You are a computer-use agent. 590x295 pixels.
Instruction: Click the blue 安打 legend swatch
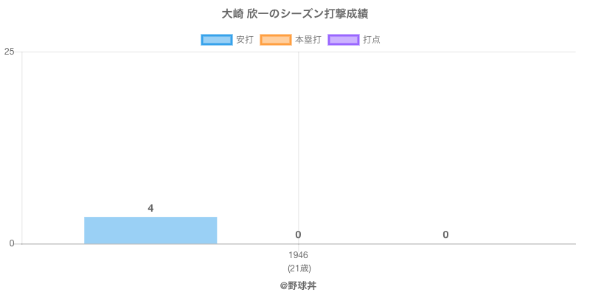coord(216,40)
